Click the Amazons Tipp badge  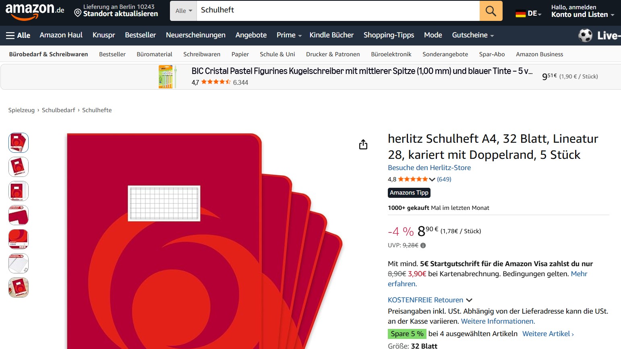pyautogui.click(x=409, y=193)
